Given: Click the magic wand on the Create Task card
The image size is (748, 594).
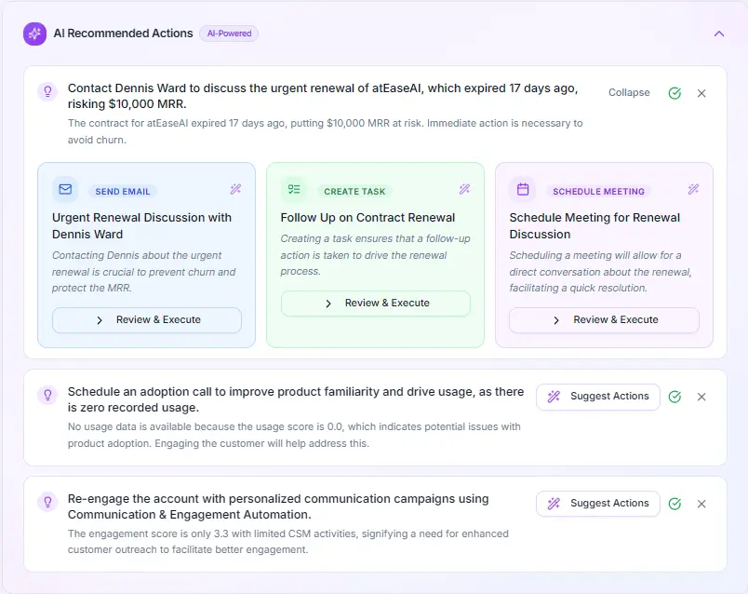Looking at the screenshot, I should pyautogui.click(x=464, y=189).
